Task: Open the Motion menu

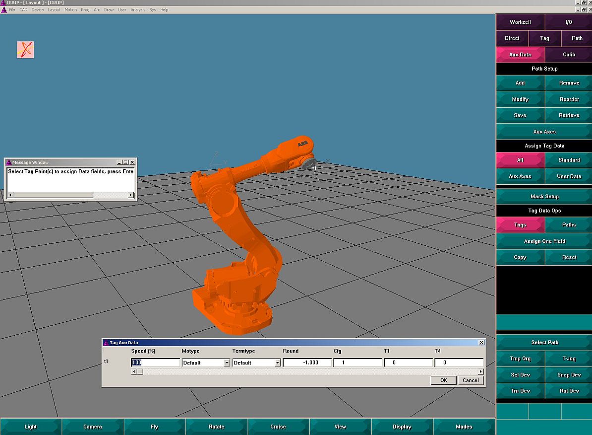Action: point(70,10)
